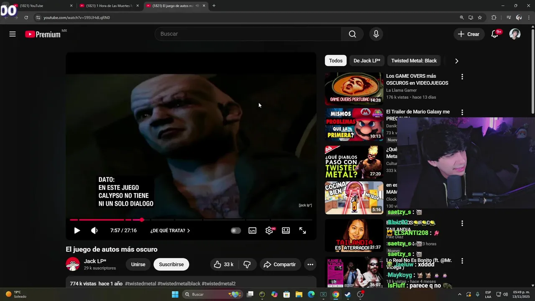Open the weather widget 19°C Soleado

(x=17, y=294)
